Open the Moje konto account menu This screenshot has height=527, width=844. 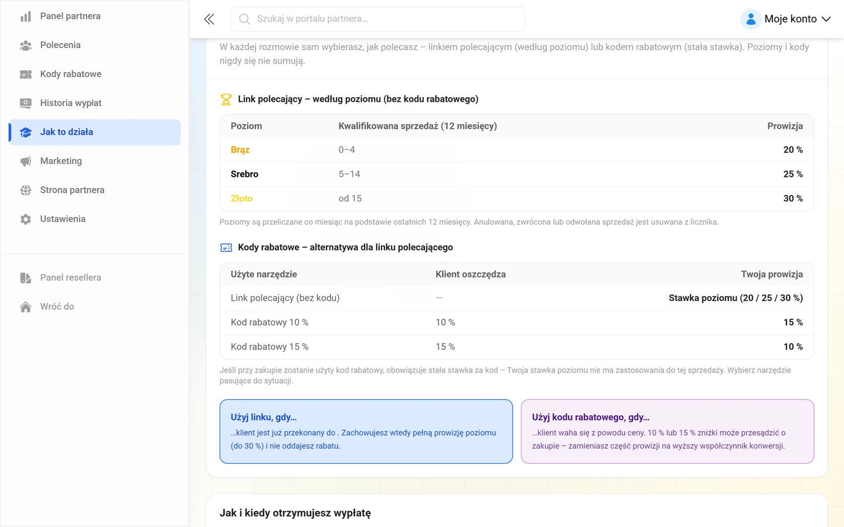786,19
